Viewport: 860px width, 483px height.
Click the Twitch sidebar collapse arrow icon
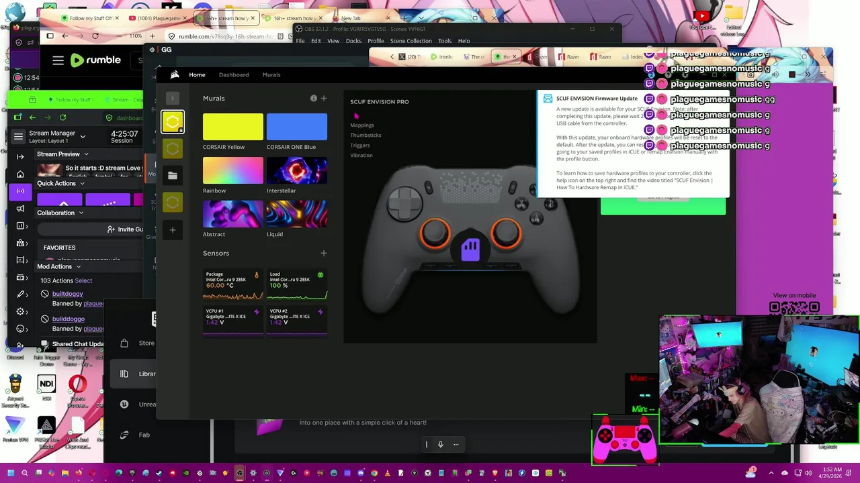pyautogui.click(x=21, y=156)
